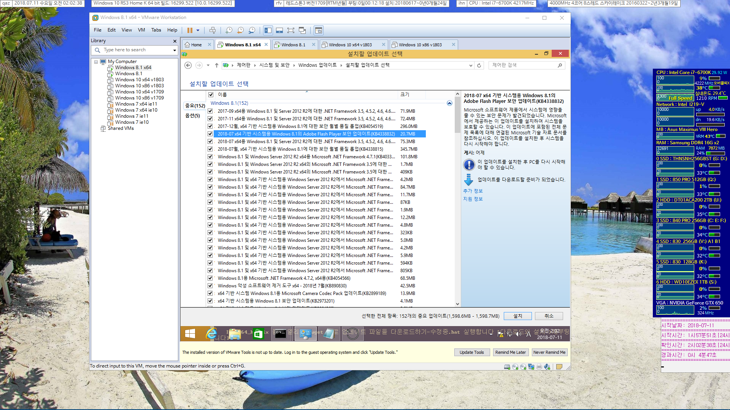This screenshot has height=410, width=730.
Task: Uncheck the 2018-07 monthly rollup KB4338815
Action: click(x=210, y=149)
